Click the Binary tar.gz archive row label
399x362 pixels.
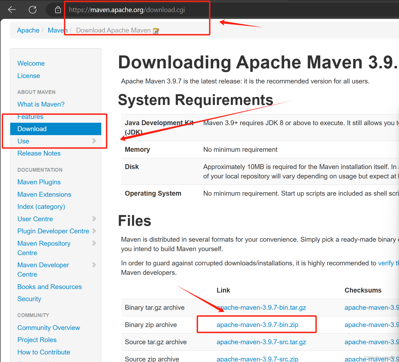(x=155, y=308)
